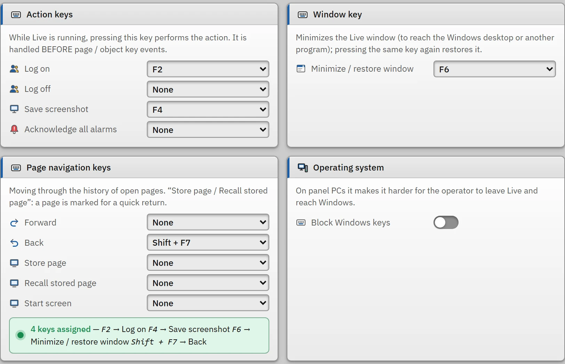Viewport: 565px width, 364px height.
Task: Click the Log on label
Action: pos(37,69)
